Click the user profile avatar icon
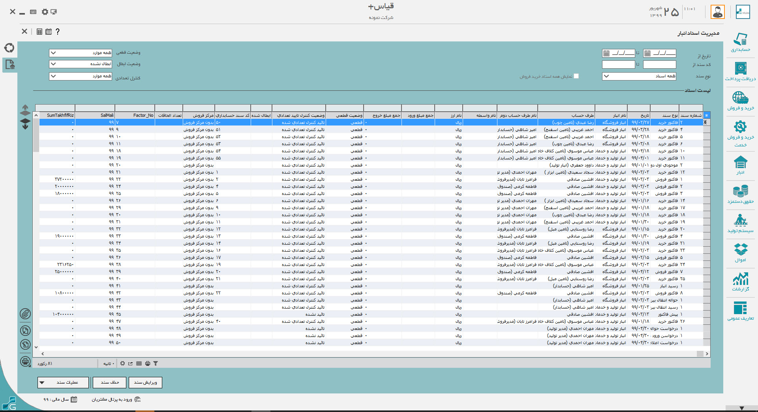 pyautogui.click(x=717, y=12)
